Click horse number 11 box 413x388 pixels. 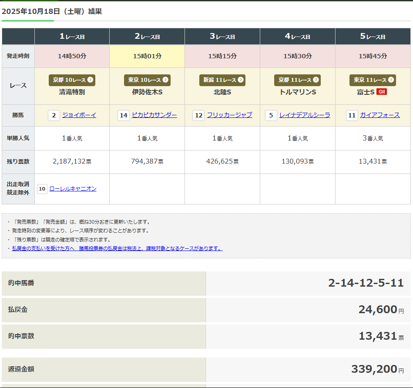click(352, 115)
